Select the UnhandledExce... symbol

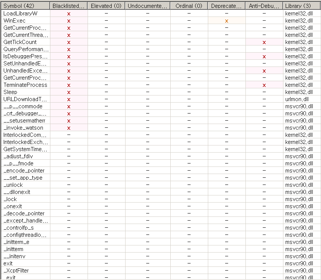(x=26, y=71)
